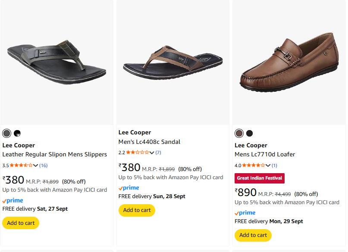348x252 pixels.
Task: Select the grey color swatch for the slippers
Action: 6,133
